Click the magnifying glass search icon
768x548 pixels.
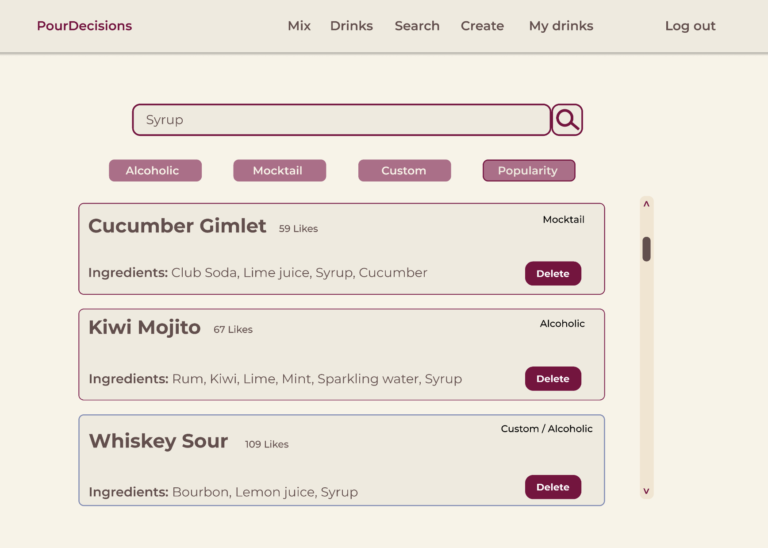pyautogui.click(x=567, y=120)
